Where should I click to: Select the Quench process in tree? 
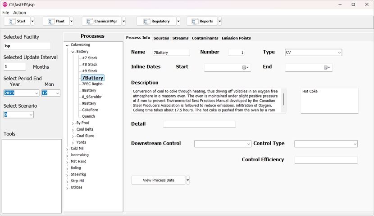click(x=88, y=116)
